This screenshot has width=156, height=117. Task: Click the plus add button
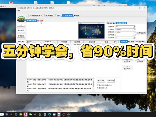(21, 25)
